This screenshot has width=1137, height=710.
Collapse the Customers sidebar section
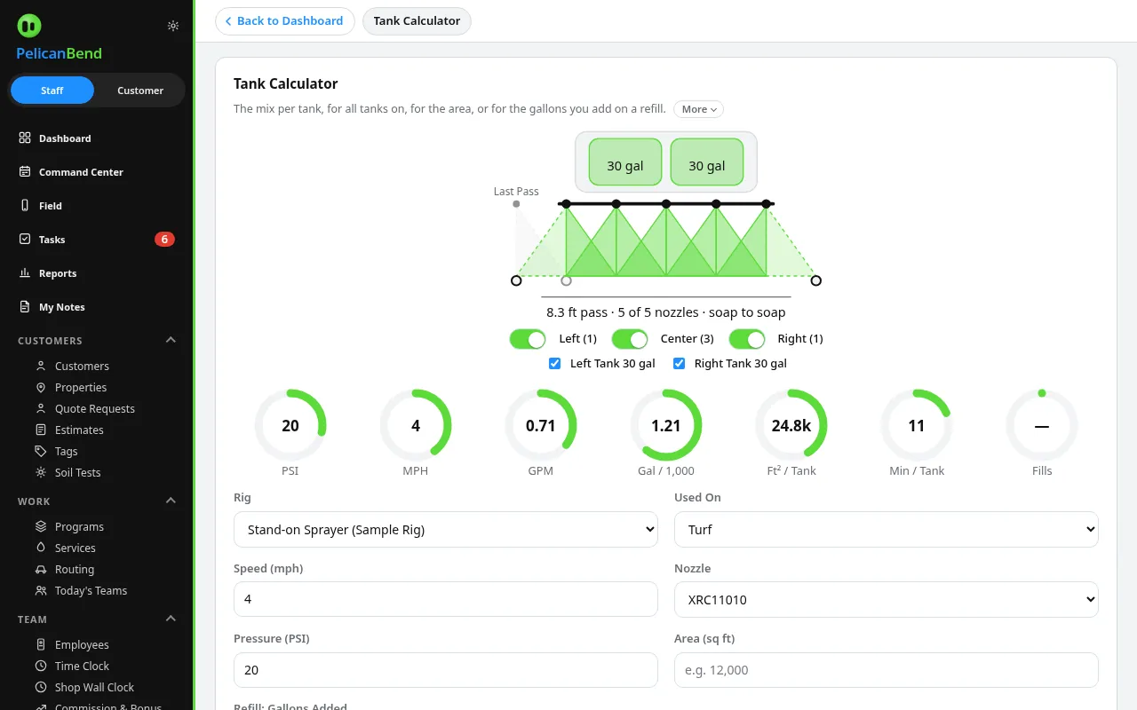(x=171, y=341)
